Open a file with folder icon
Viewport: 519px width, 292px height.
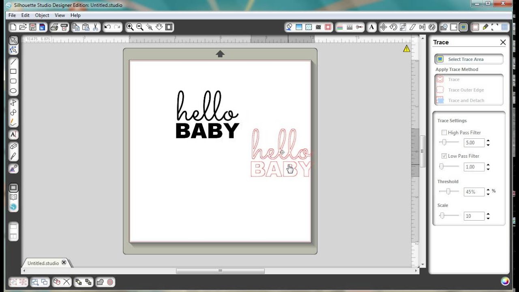23,27
